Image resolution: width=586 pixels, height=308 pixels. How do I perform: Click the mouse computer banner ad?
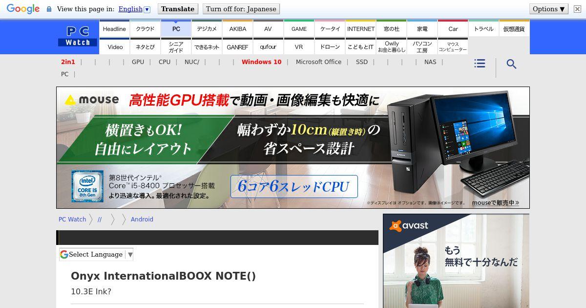click(293, 148)
